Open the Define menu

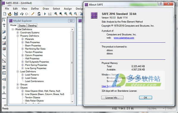click(x=35, y=9)
